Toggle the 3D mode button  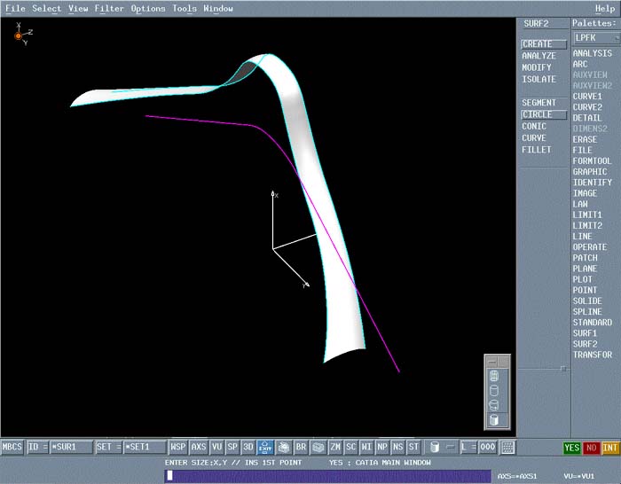[248, 448]
